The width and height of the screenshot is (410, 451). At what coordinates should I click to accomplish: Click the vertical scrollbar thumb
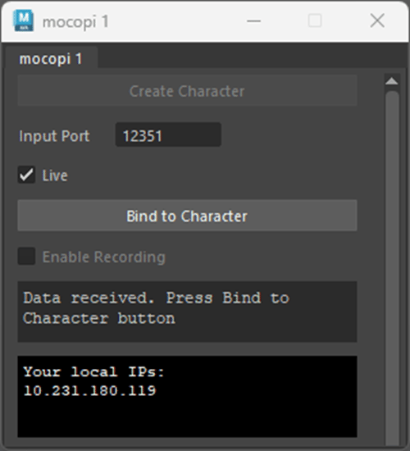tap(392, 267)
